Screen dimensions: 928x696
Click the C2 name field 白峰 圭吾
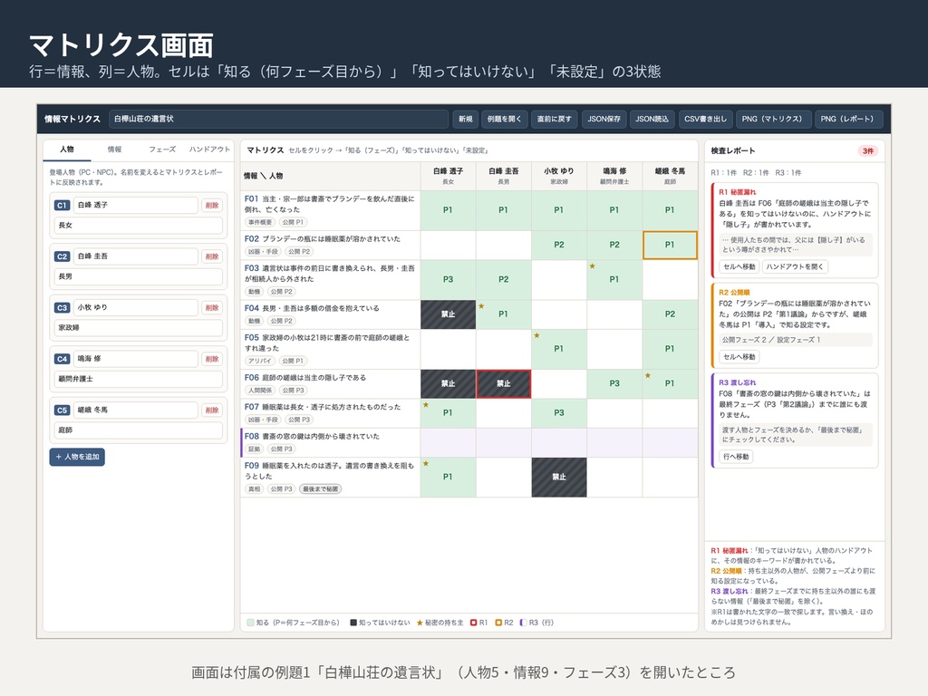136,256
